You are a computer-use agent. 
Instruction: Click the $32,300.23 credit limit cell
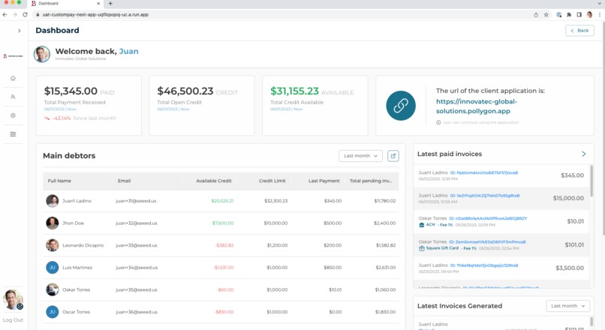pyautogui.click(x=276, y=201)
